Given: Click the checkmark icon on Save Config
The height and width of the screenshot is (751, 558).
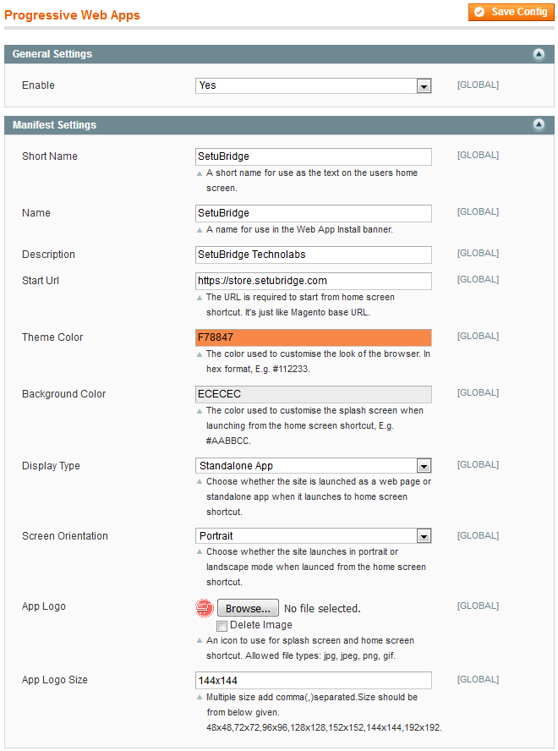Looking at the screenshot, I should pyautogui.click(x=479, y=12).
